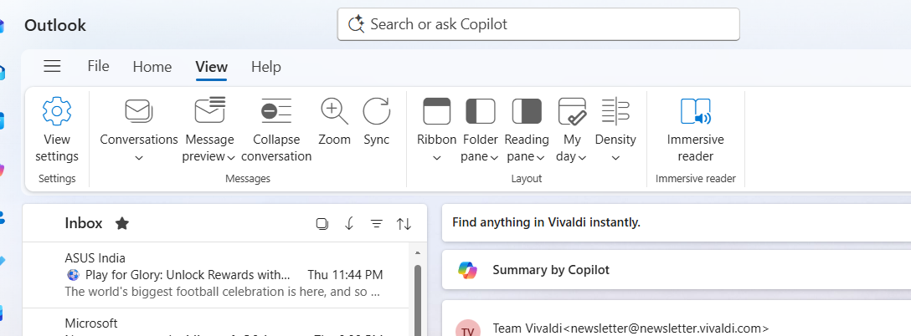Toggle favorite star next to Inbox

coord(122,223)
